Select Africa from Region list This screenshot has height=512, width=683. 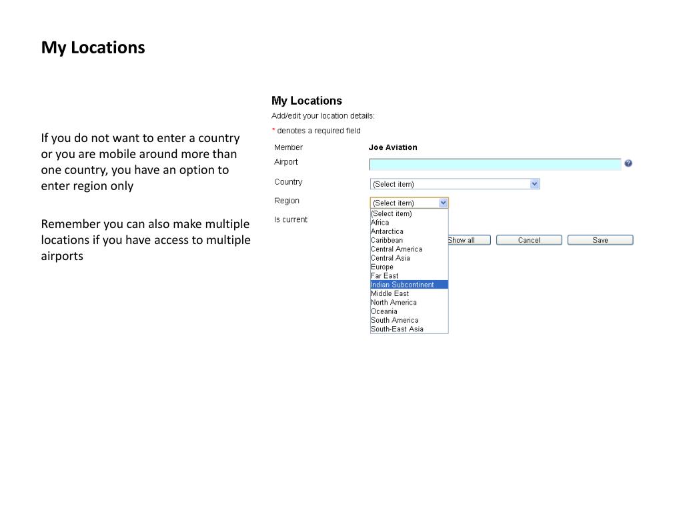[409, 223]
